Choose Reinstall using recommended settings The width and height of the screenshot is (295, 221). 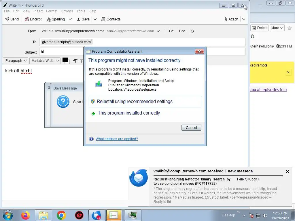tap(145, 102)
